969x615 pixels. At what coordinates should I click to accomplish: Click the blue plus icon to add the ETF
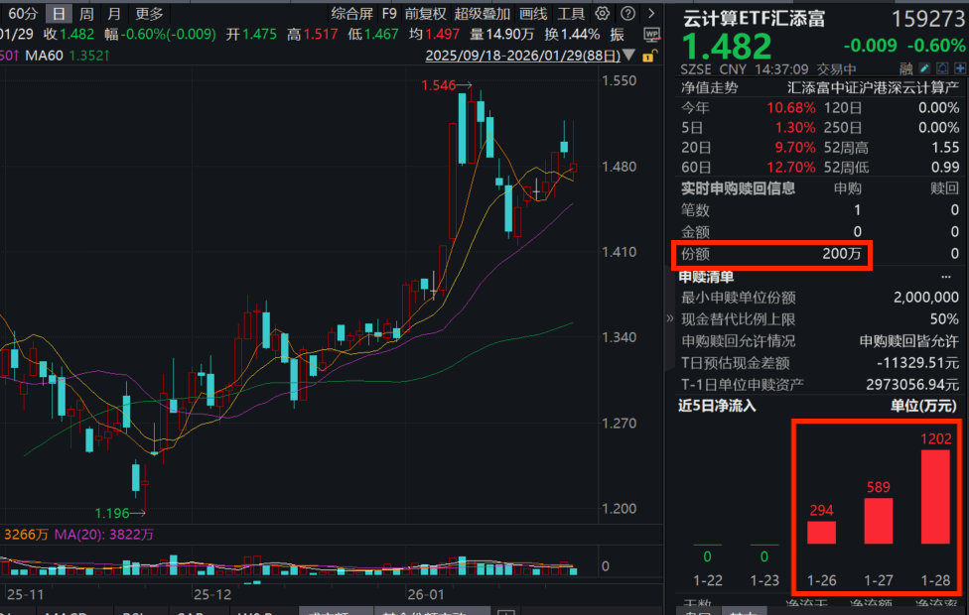pyautogui.click(x=961, y=67)
